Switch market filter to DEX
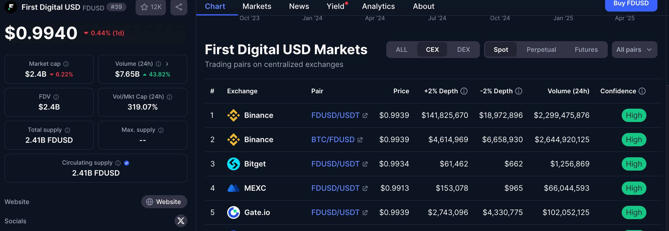Screen dimensions: 669x231 (x=464, y=50)
